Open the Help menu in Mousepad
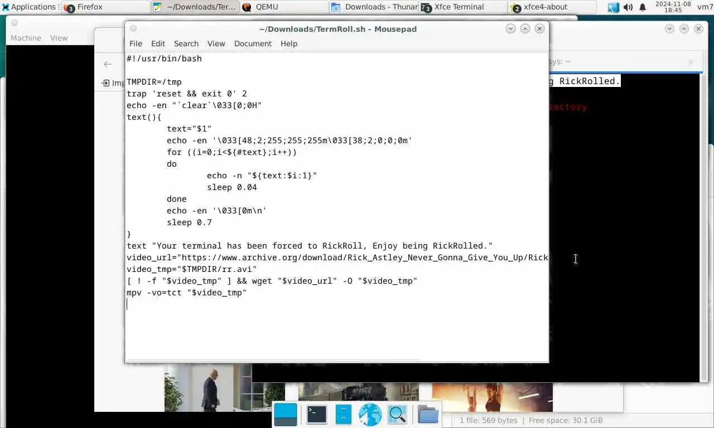 click(x=289, y=43)
